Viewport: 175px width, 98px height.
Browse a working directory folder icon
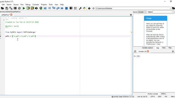(174, 8)
